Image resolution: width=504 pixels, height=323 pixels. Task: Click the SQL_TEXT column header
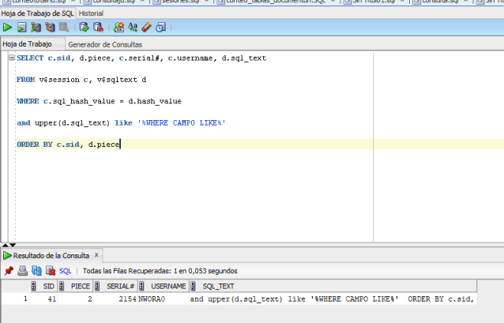click(218, 286)
